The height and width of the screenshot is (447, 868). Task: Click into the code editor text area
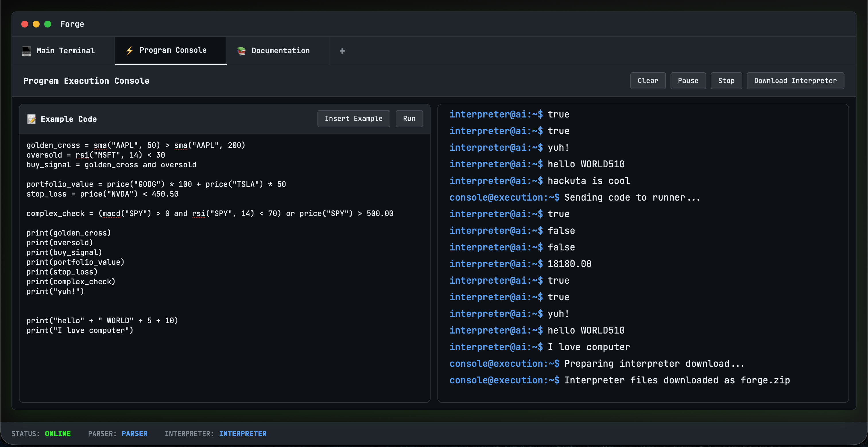224,363
